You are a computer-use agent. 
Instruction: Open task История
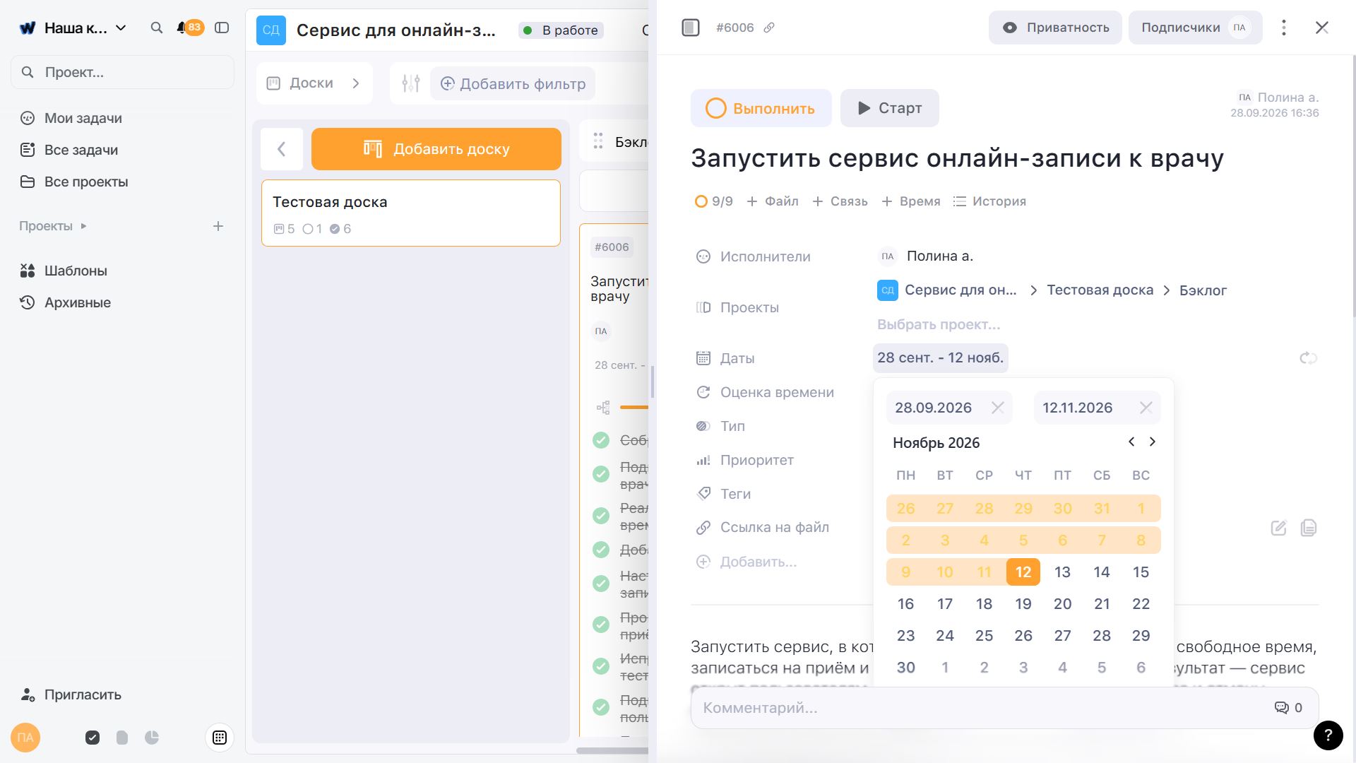989,201
